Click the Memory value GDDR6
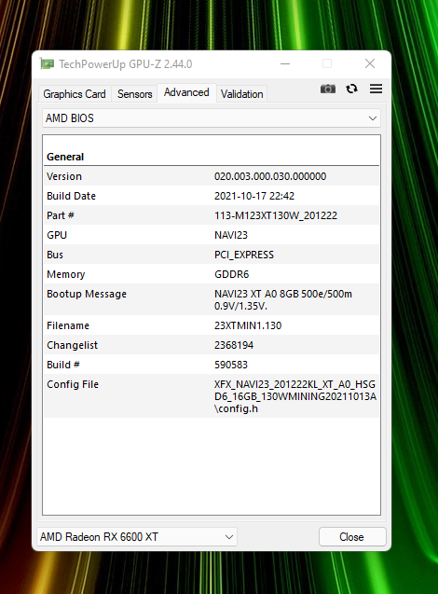 coord(232,274)
